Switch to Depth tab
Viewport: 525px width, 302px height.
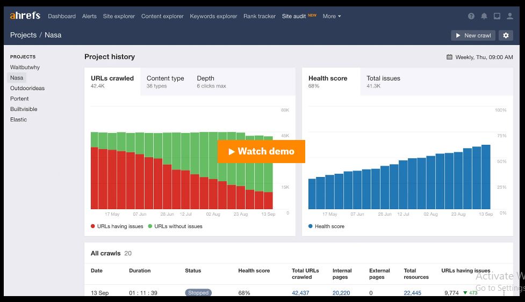point(211,82)
